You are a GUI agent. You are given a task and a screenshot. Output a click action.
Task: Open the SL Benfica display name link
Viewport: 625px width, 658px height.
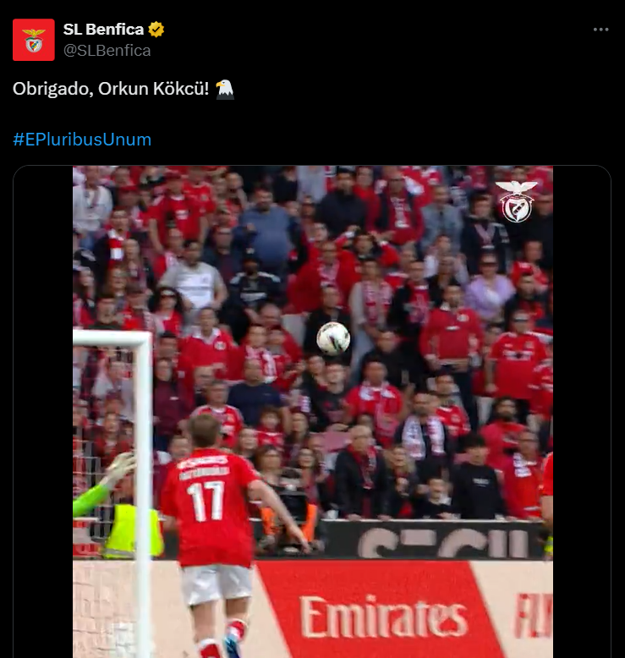pyautogui.click(x=103, y=30)
